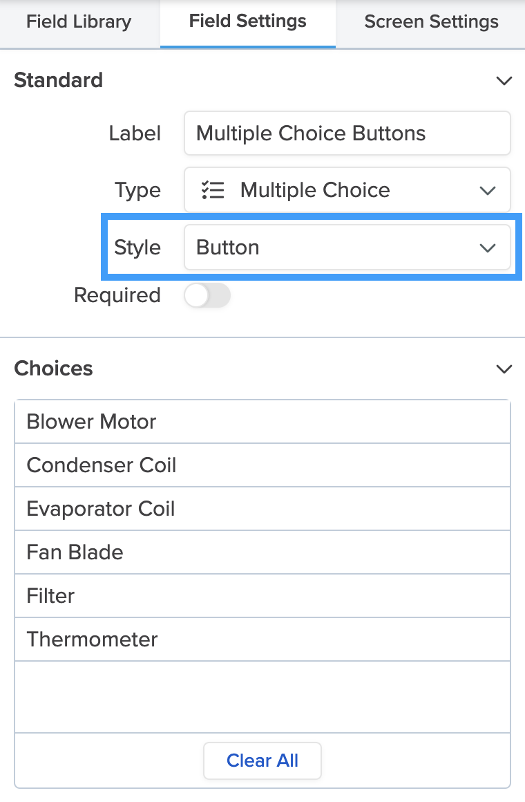The image size is (525, 802).
Task: Open the Type dropdown
Action: 347,190
